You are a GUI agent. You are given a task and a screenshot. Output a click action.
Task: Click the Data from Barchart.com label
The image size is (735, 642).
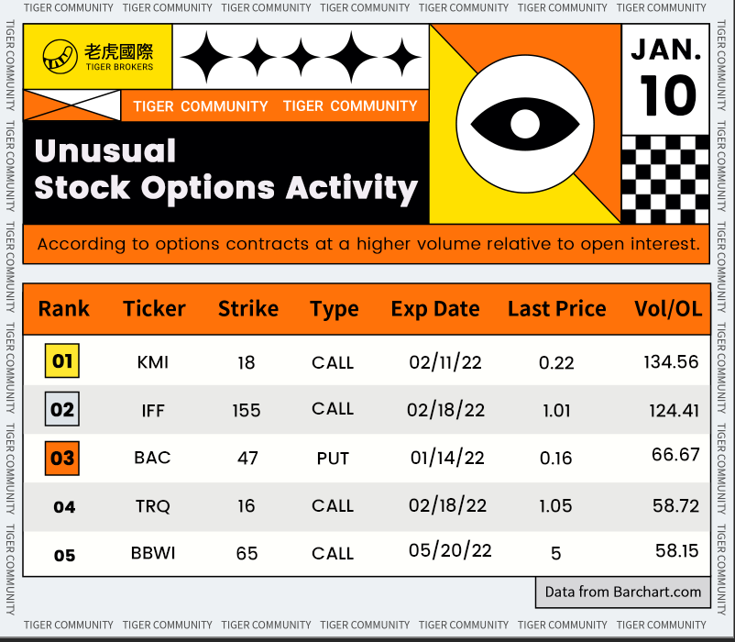coord(623,592)
